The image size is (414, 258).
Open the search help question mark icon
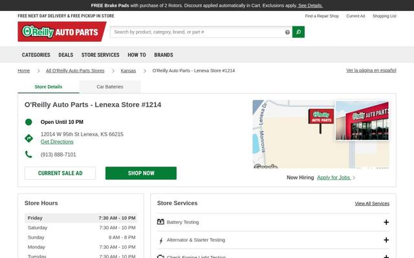tap(287, 32)
